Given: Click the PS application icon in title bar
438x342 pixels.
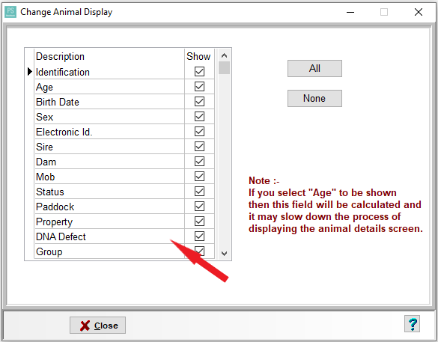Looking at the screenshot, I should point(10,12).
